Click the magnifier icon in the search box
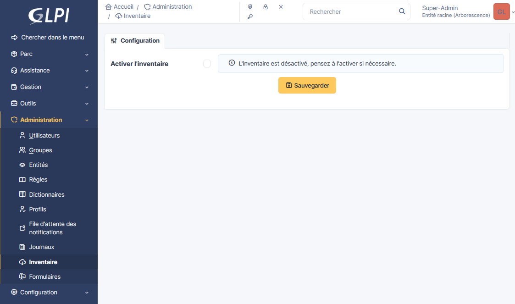The height and width of the screenshot is (304, 515). [402, 11]
